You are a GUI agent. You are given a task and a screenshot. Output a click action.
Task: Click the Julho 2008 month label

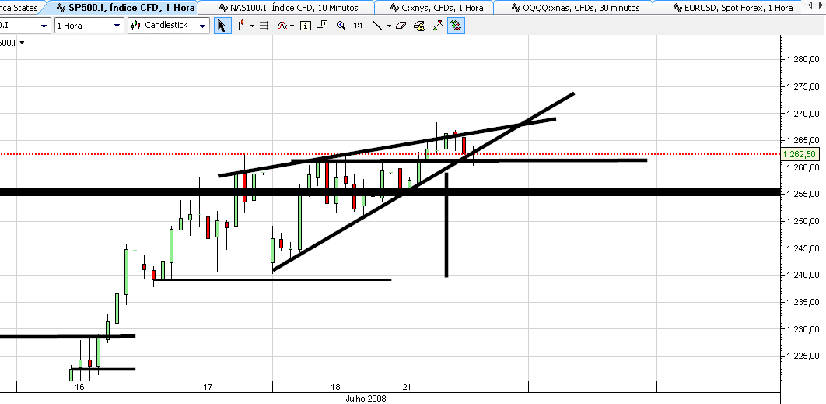[366, 399]
